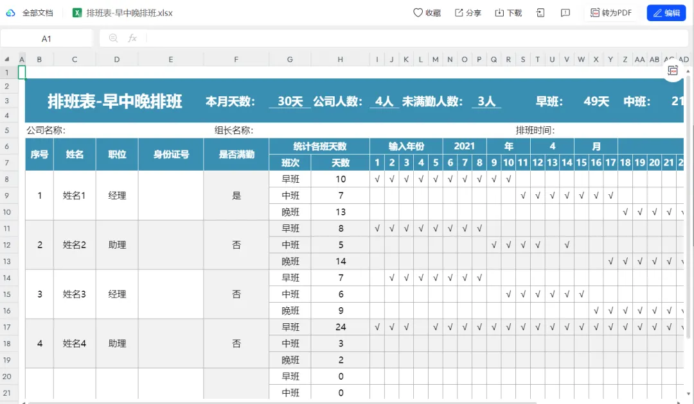
Task: Click the select-all triangle at grid corner
Action: pyautogui.click(x=7, y=59)
